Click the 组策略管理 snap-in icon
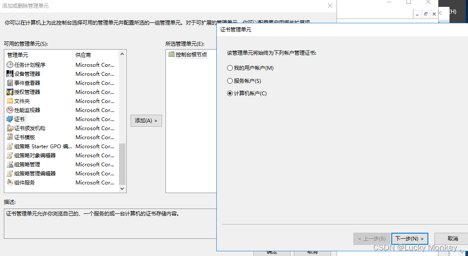 [x=10, y=164]
